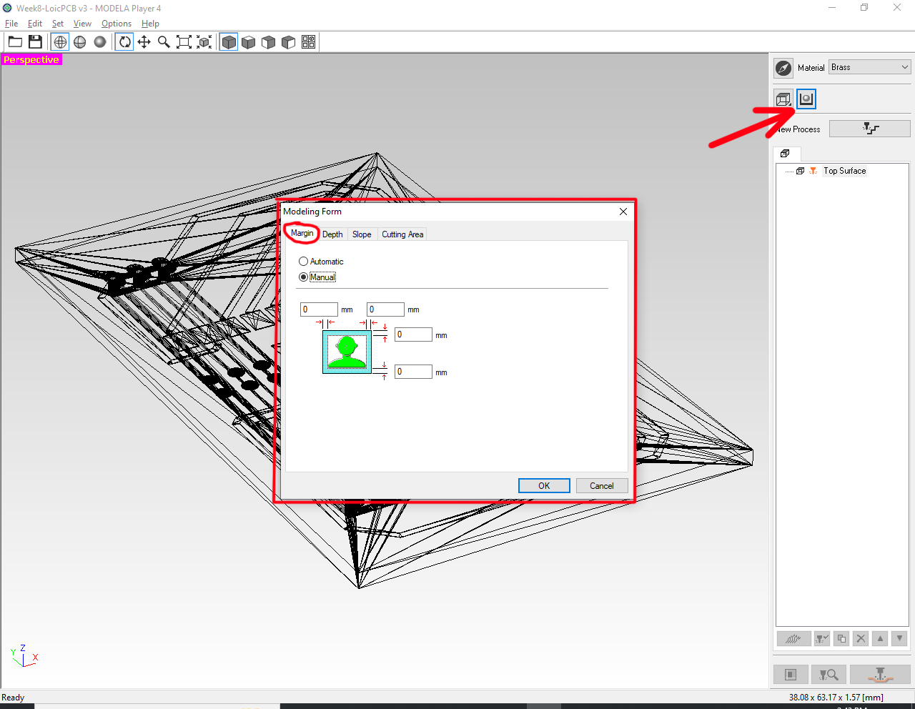Click the toolpath creation icon below the list

(x=793, y=638)
